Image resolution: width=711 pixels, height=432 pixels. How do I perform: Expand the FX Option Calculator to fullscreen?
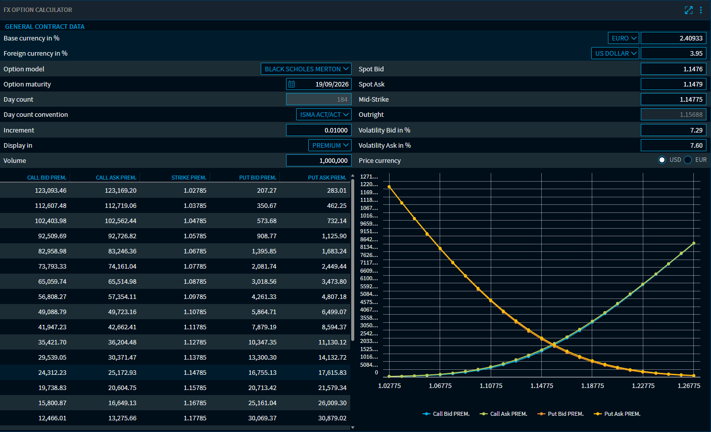pos(688,10)
